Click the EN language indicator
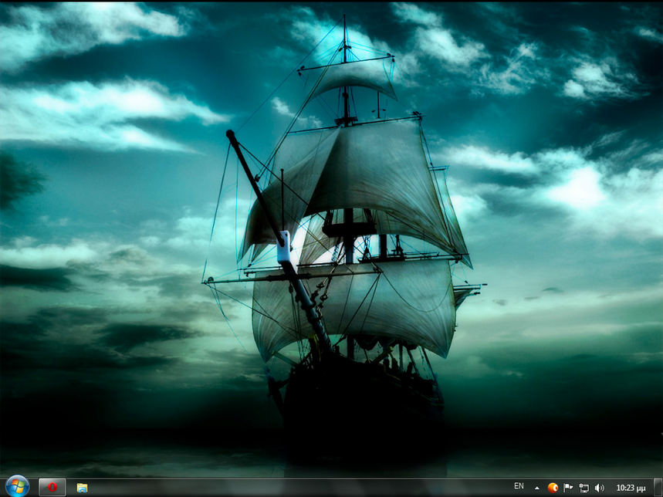 click(x=519, y=486)
